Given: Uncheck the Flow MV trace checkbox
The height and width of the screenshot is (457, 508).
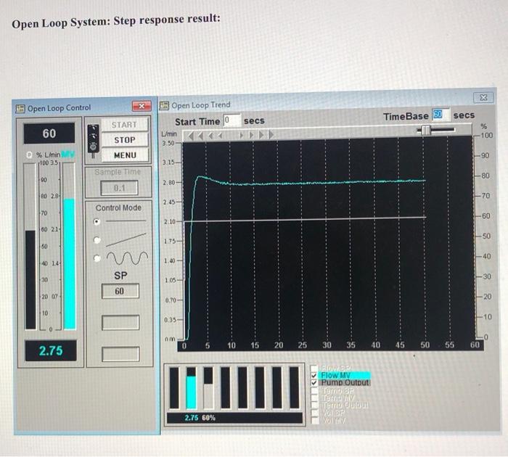Looking at the screenshot, I should point(314,376).
